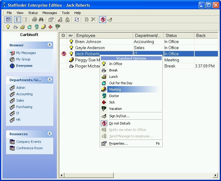Set Vacation status via palm tree toolbar icon

coord(58,27)
